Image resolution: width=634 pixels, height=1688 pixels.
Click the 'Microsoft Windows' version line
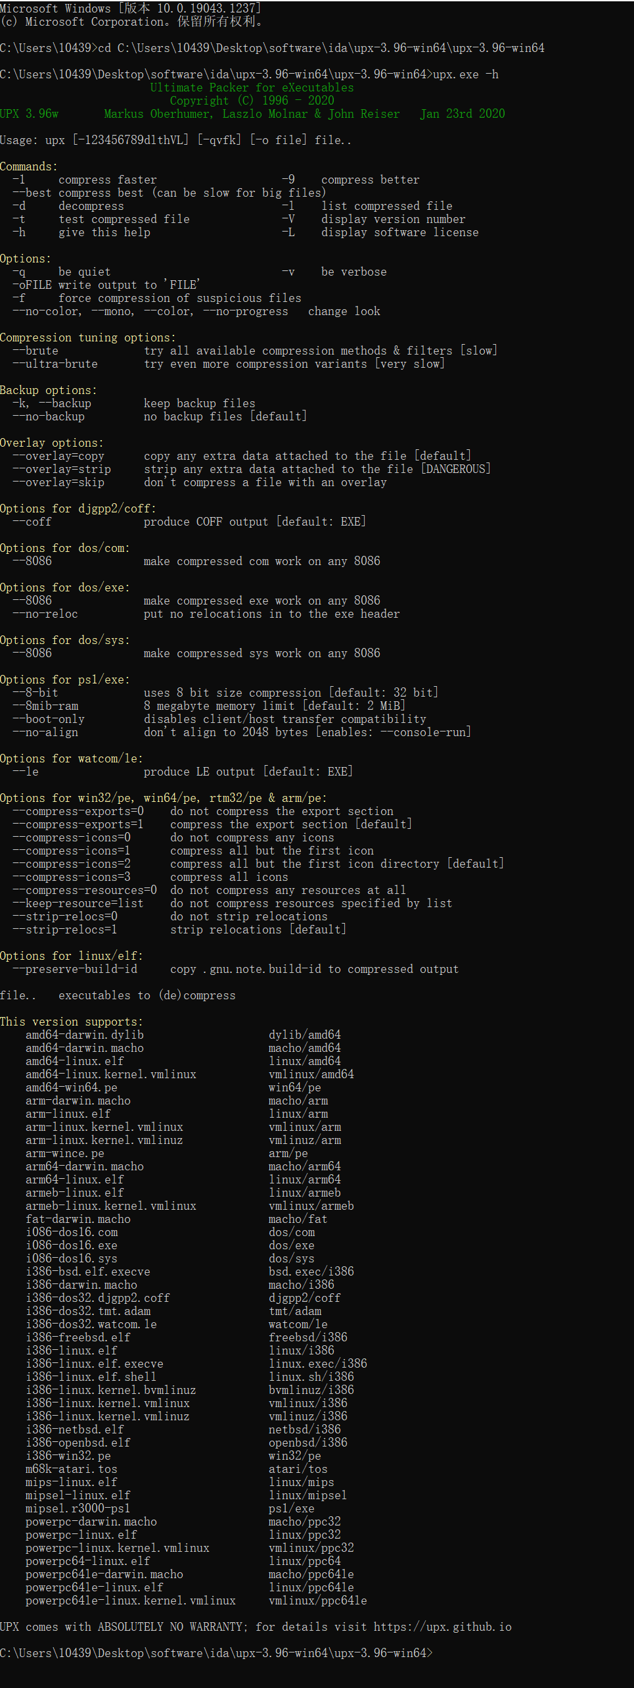coord(131,9)
